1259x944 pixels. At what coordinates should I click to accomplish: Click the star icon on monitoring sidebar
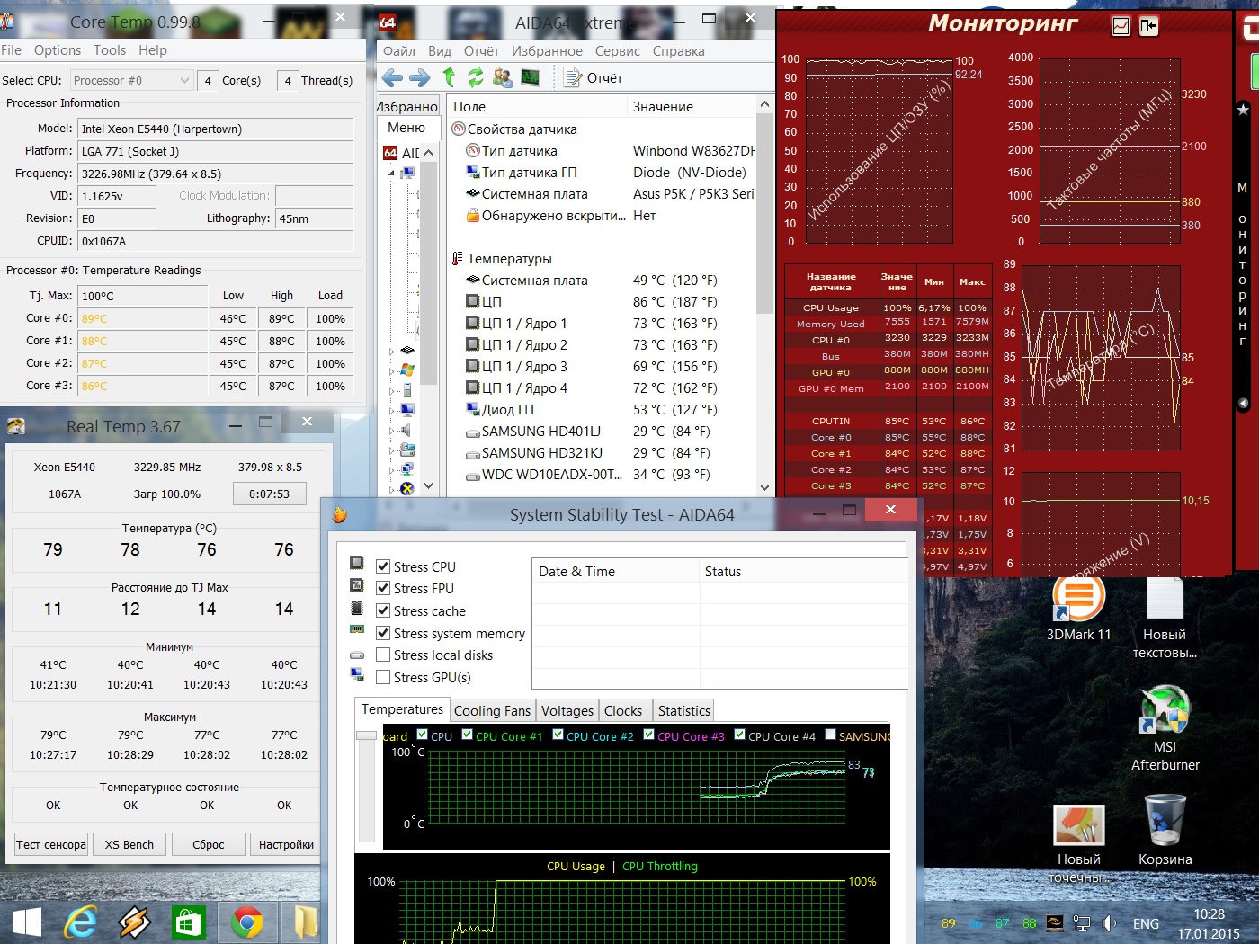pos(1243,110)
